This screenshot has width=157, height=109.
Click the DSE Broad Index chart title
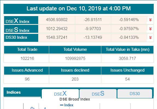[x=75, y=99]
